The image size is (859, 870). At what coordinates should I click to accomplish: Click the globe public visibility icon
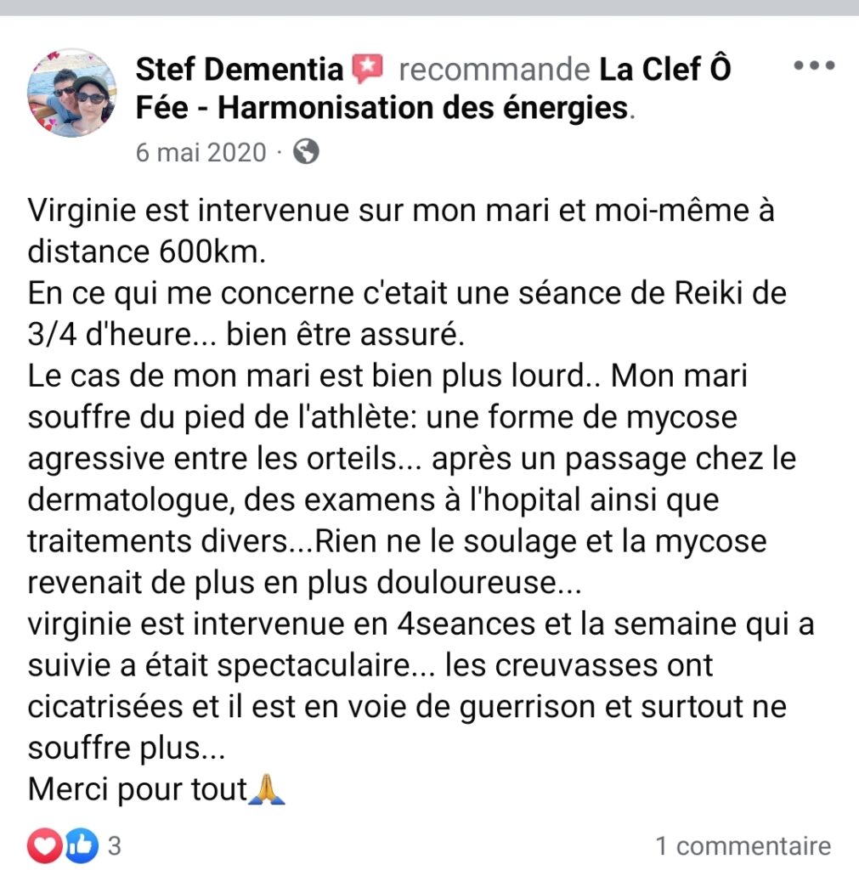tap(307, 151)
